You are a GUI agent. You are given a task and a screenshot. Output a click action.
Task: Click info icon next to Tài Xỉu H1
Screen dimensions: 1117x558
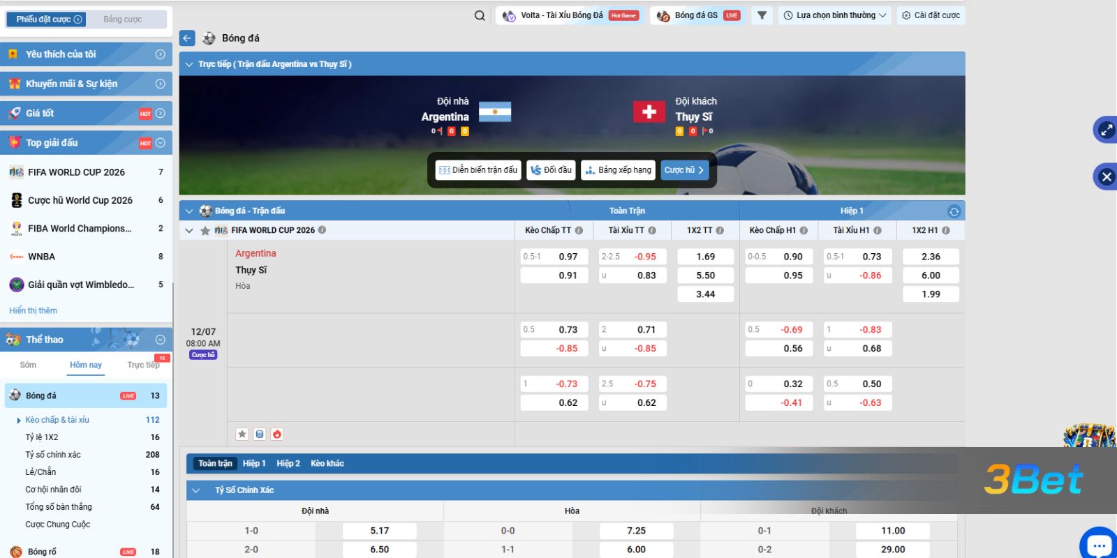pos(878,230)
